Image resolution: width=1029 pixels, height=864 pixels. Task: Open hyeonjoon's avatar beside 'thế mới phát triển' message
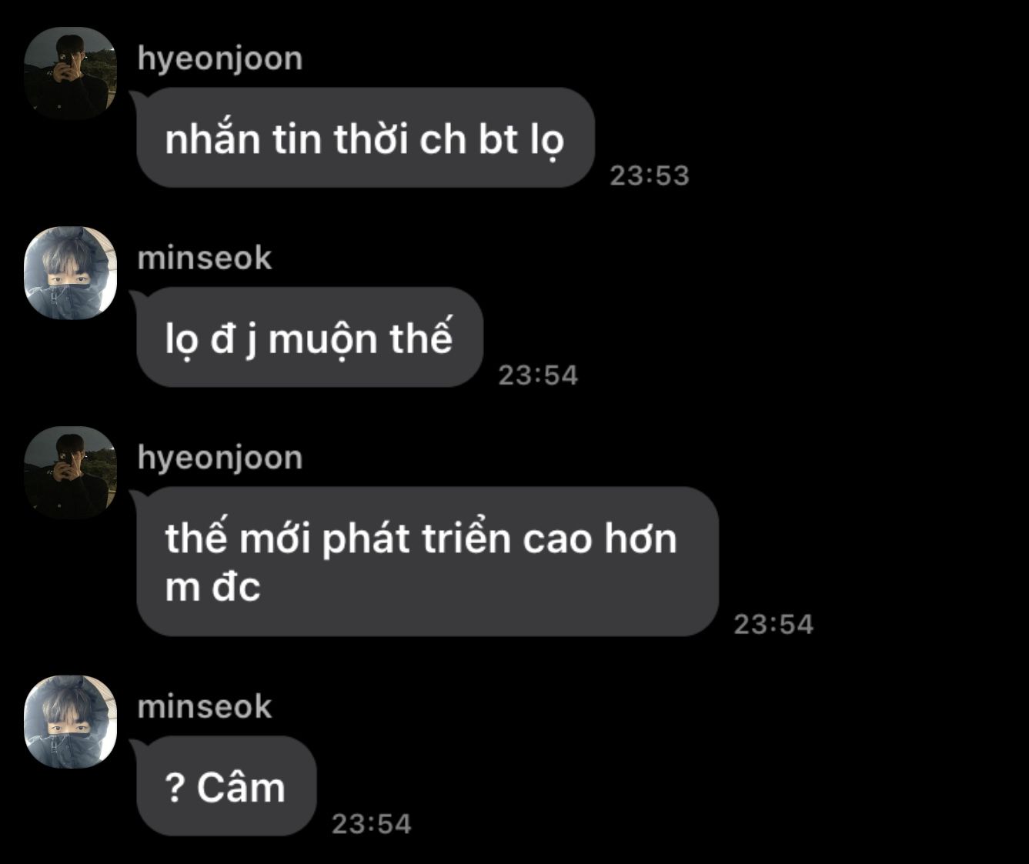click(70, 472)
